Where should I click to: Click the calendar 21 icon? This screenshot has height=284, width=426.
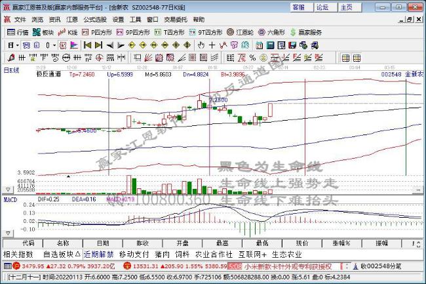point(259,45)
